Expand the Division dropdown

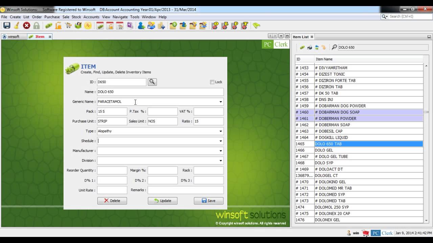[221, 160]
